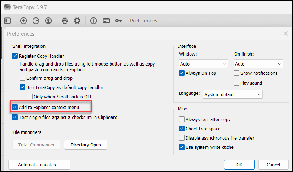
Task: Open the Language dropdown showing System default
Action: [x=233, y=94]
